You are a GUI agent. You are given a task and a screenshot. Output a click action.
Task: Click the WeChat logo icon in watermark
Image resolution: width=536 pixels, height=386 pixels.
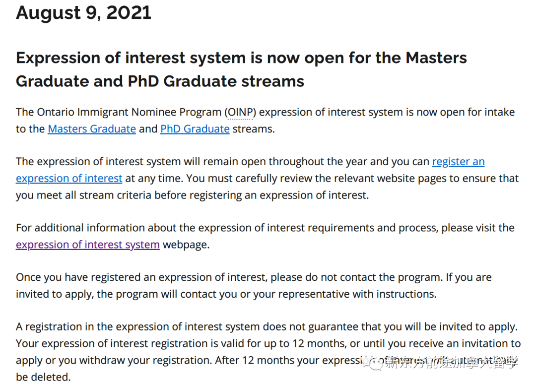click(373, 363)
